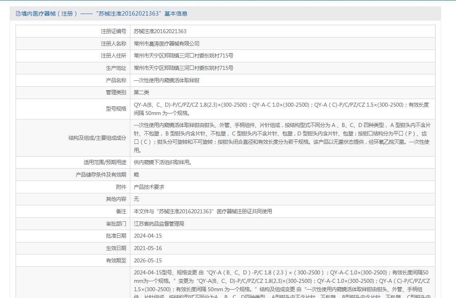Click the 产品储存条件及有效期 row label

click(x=101, y=175)
